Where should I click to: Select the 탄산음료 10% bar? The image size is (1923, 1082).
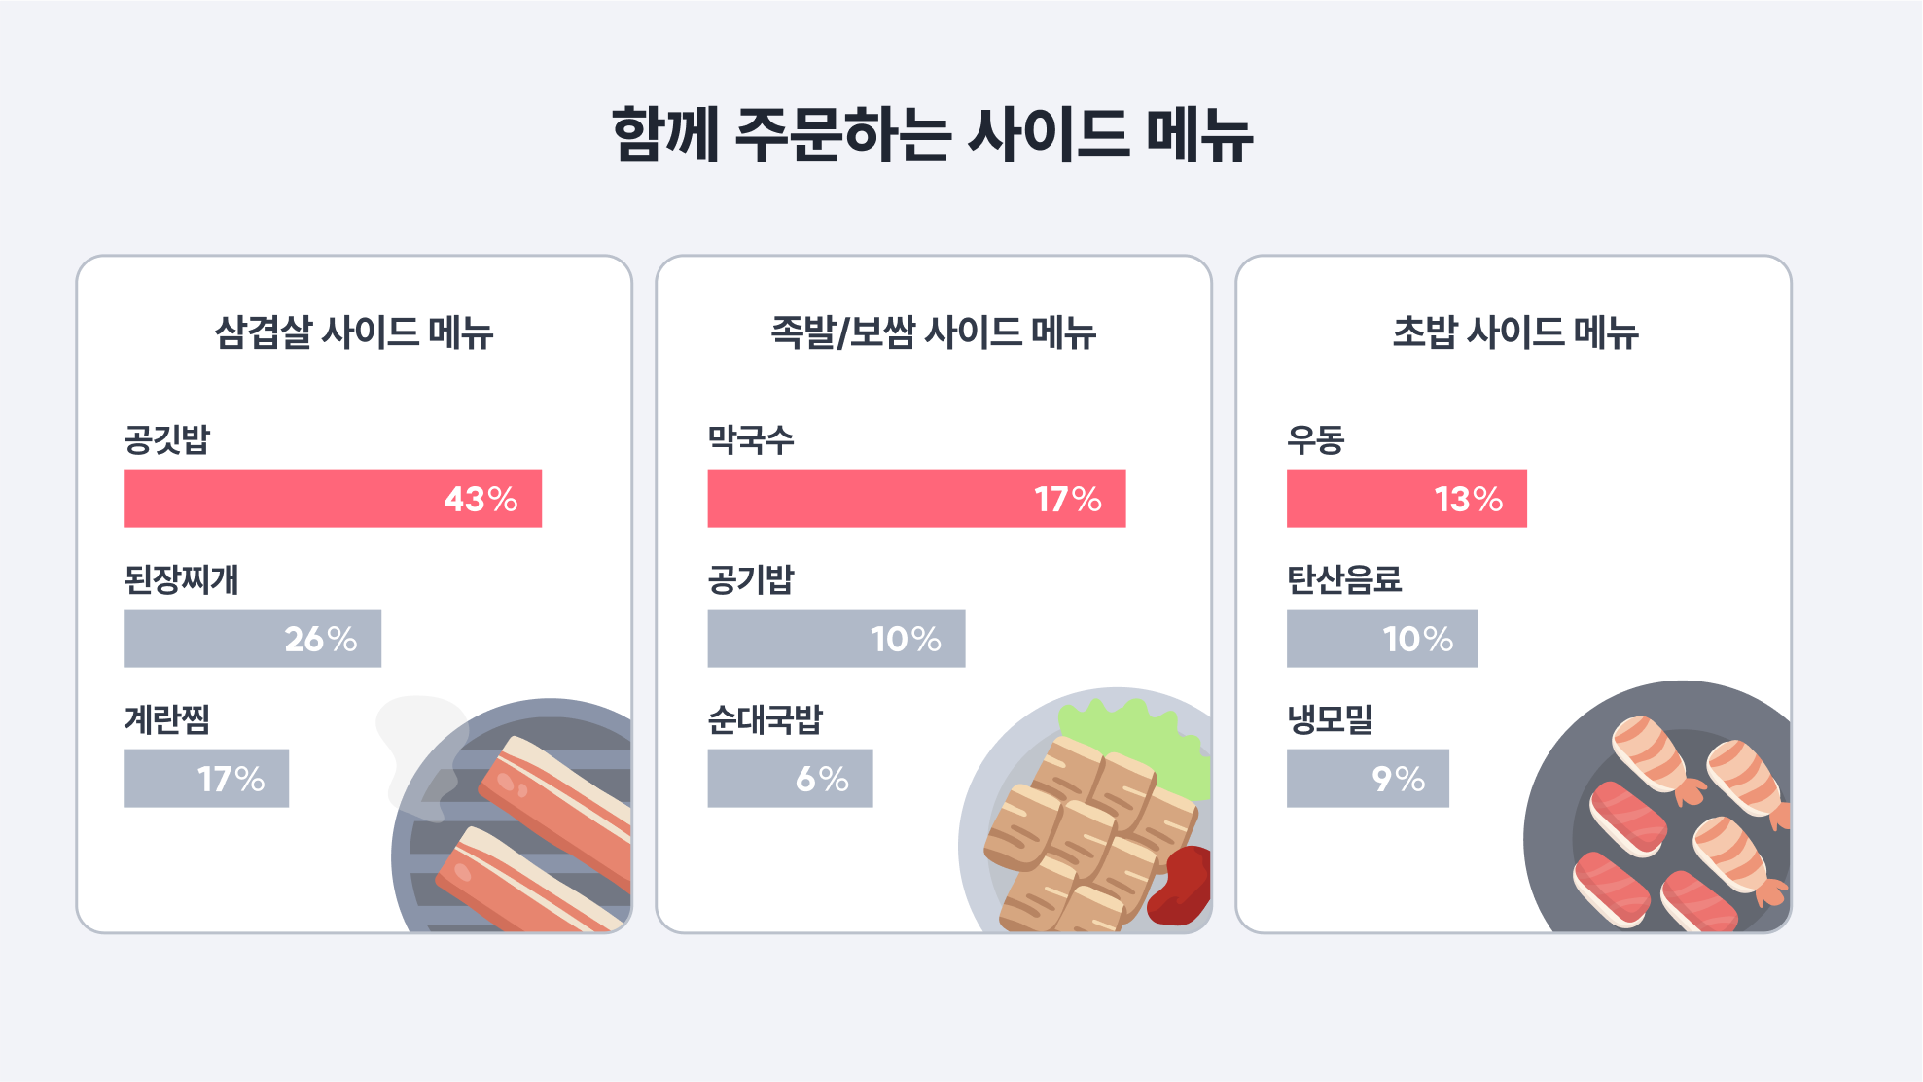1382,639
